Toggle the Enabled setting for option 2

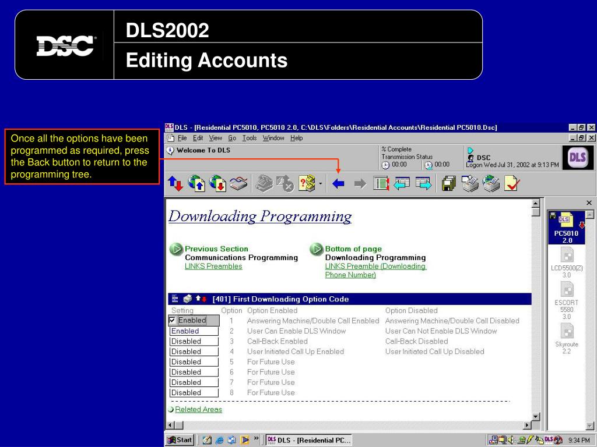click(194, 331)
